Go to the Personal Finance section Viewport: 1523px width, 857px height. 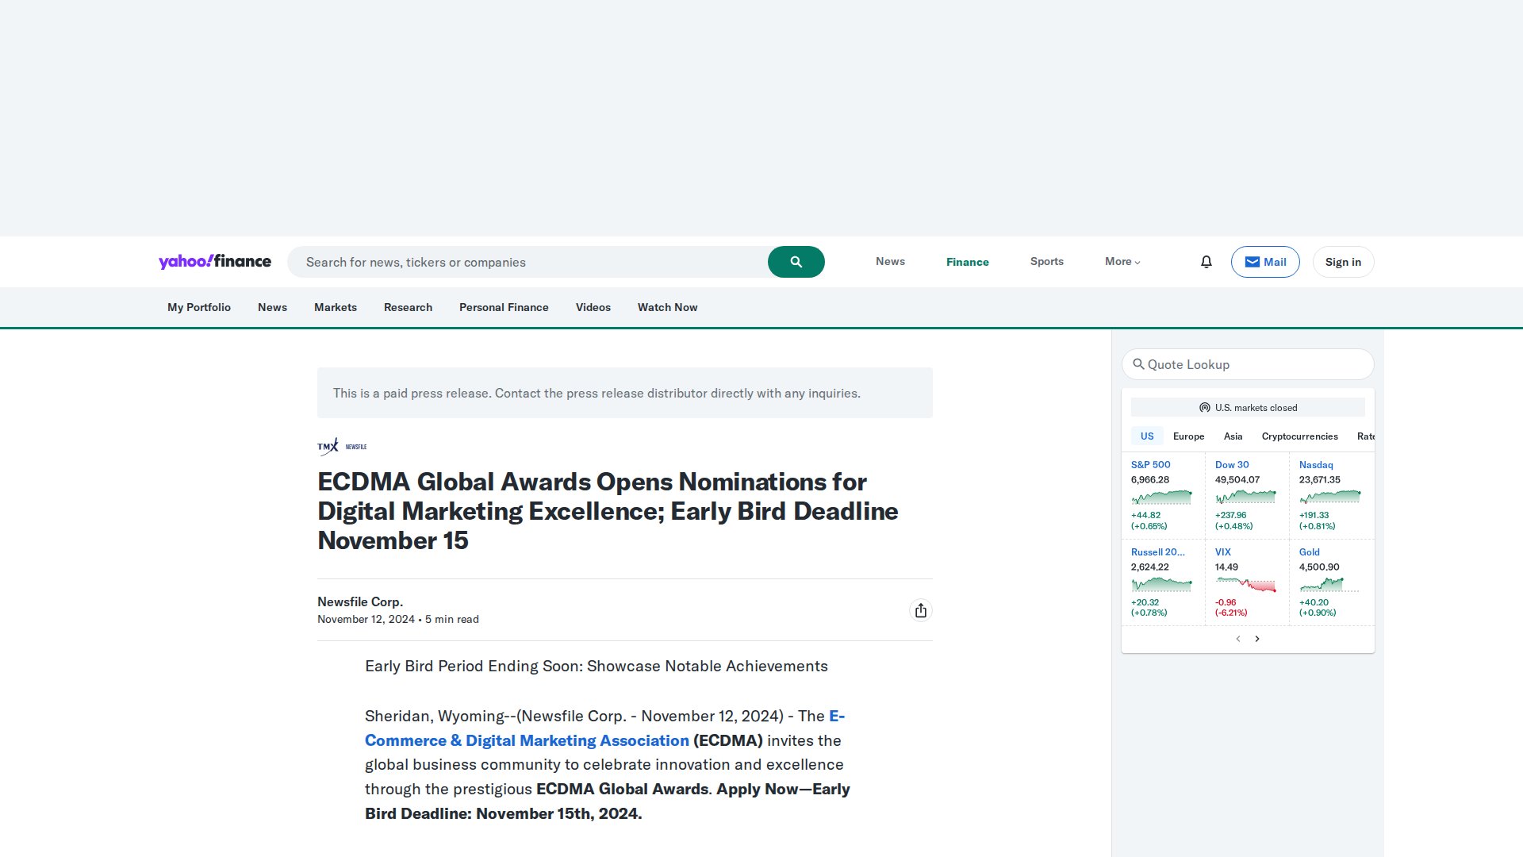[x=504, y=307]
